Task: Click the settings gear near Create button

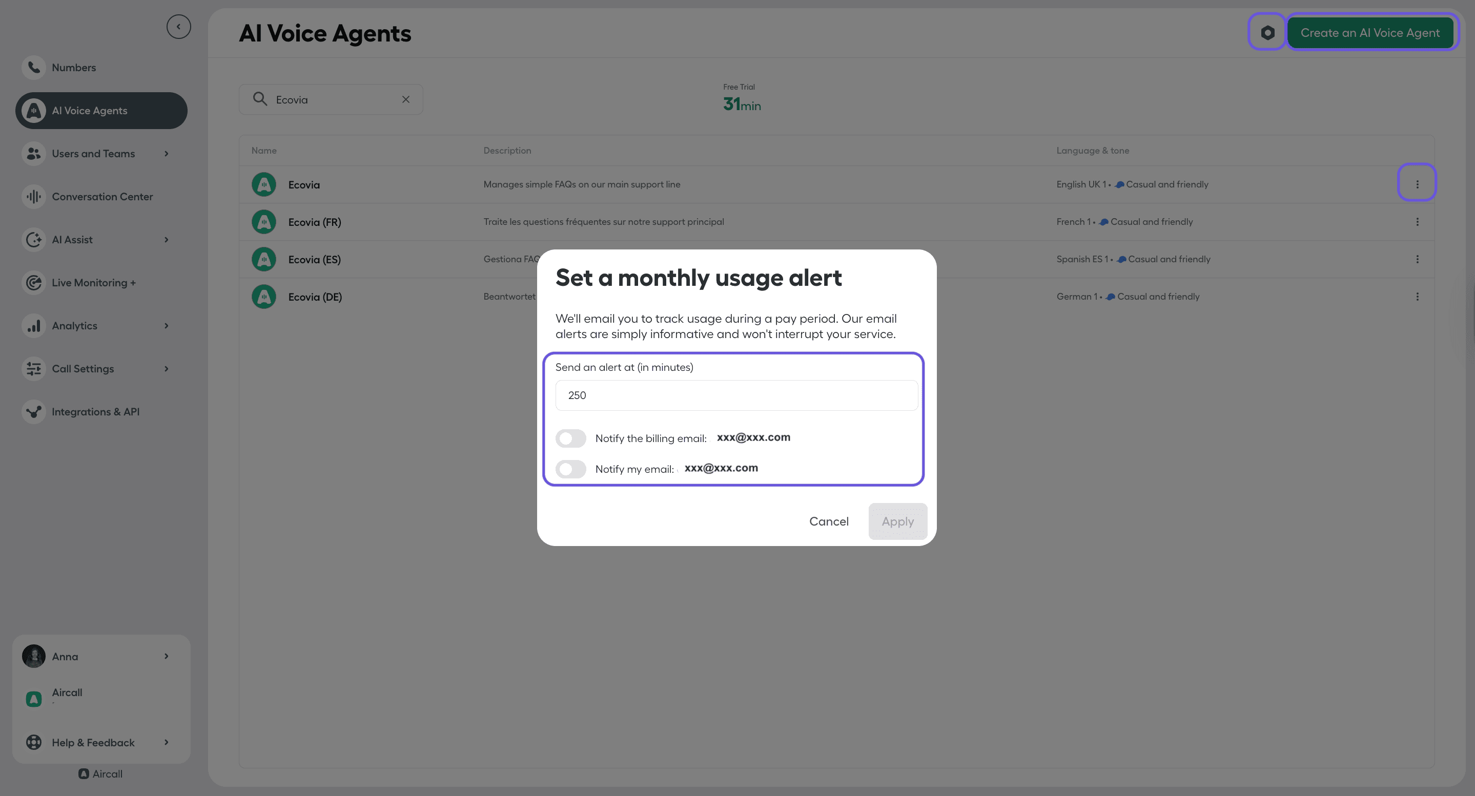Action: coord(1268,32)
